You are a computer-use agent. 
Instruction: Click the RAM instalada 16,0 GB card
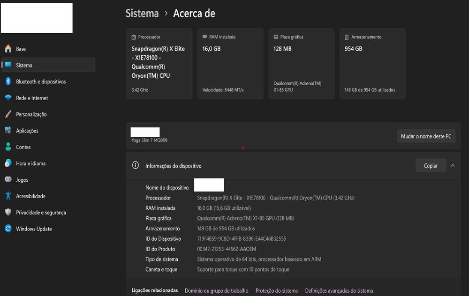click(230, 64)
